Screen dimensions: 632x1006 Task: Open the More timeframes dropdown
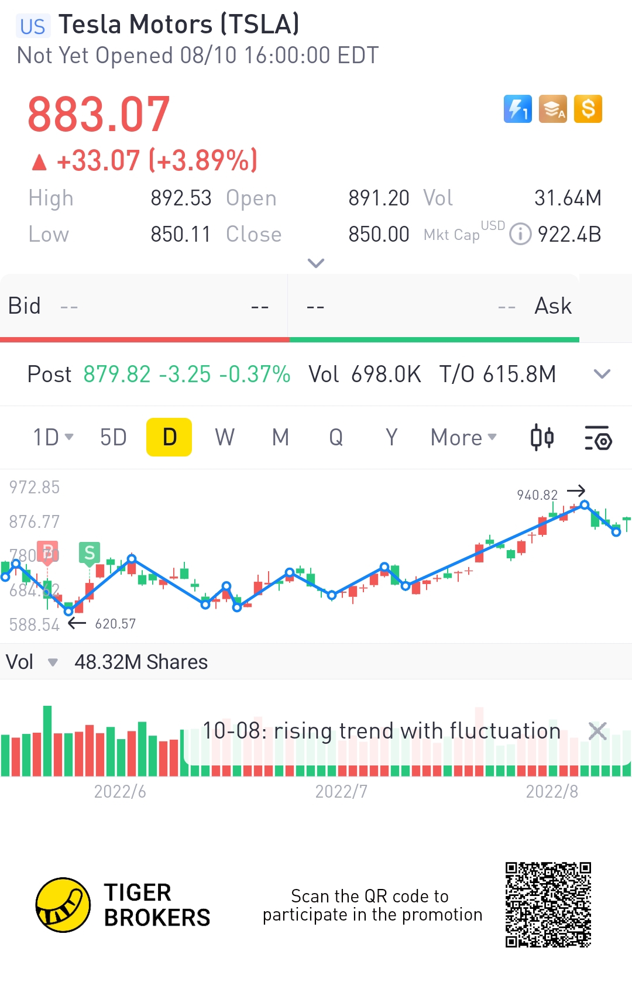click(x=463, y=437)
